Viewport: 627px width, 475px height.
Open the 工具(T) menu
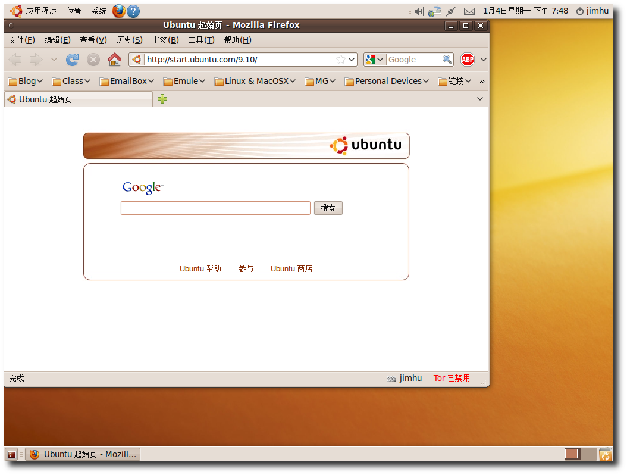click(x=202, y=40)
